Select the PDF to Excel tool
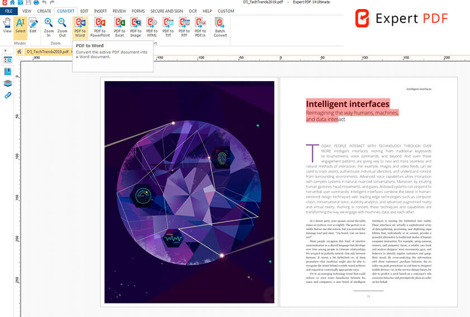Viewport: 470px width, 317px height. click(x=119, y=26)
